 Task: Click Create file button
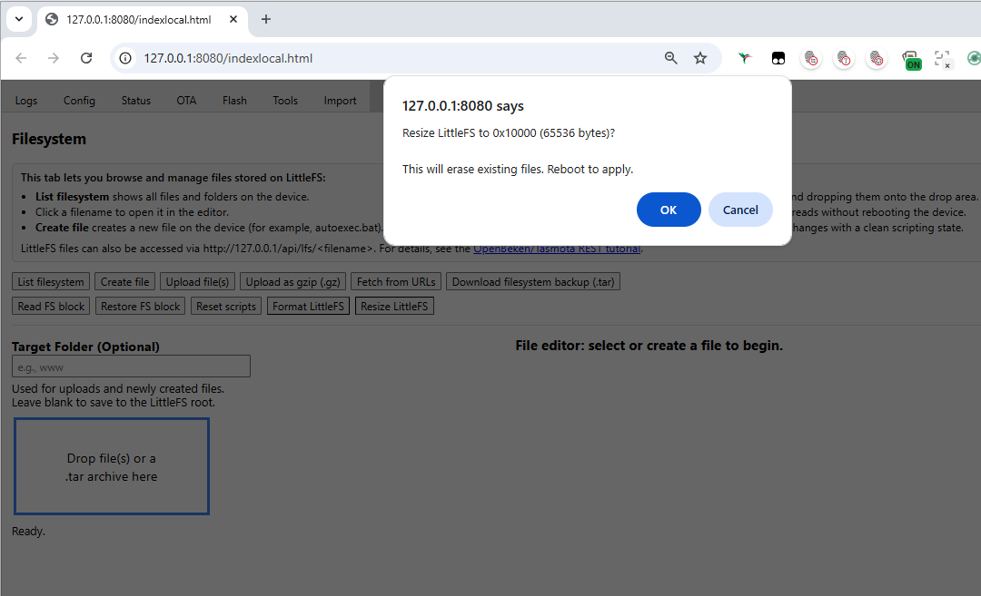125,282
